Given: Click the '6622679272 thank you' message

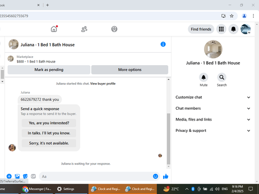Looking at the screenshot, I should pyautogui.click(x=40, y=99).
